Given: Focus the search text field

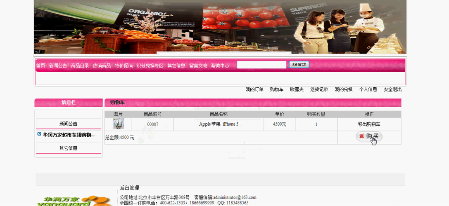Looking at the screenshot, I should [x=261, y=65].
